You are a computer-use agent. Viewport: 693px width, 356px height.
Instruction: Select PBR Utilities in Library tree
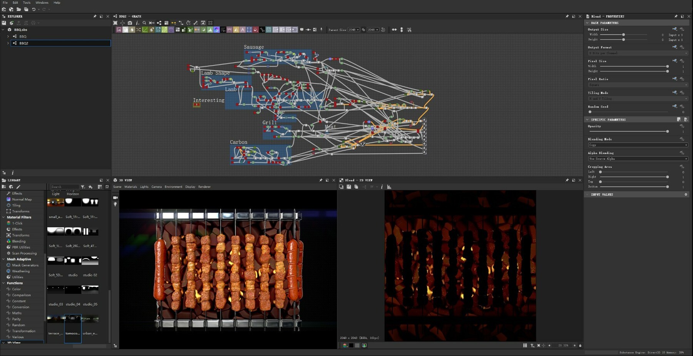coord(21,247)
